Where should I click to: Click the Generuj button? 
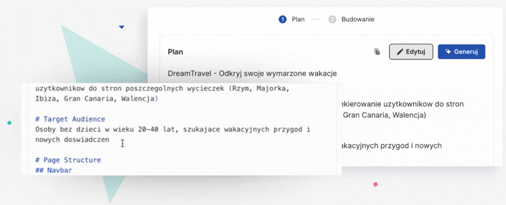tap(461, 52)
